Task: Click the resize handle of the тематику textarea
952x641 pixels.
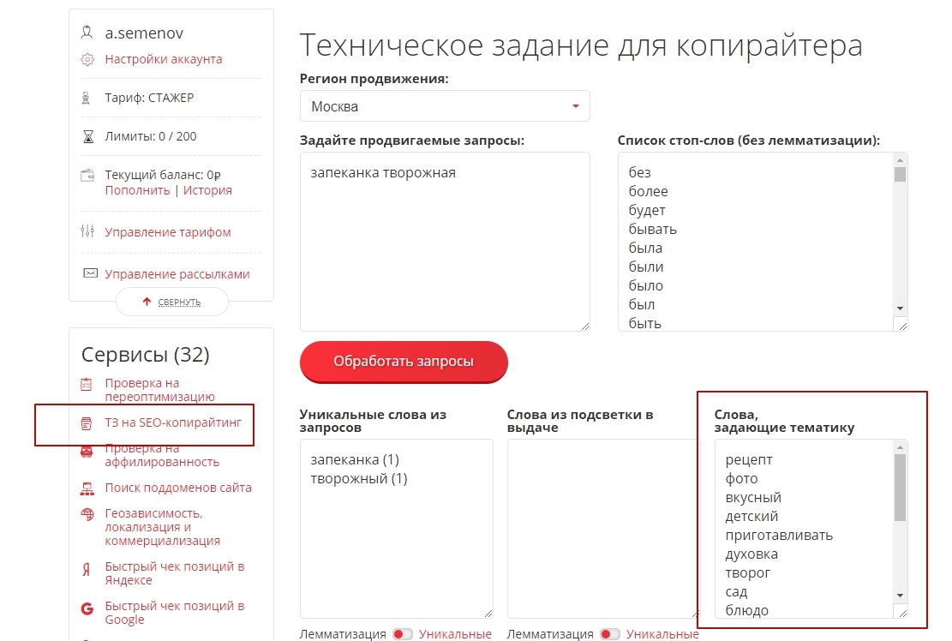Action: pyautogui.click(x=902, y=613)
